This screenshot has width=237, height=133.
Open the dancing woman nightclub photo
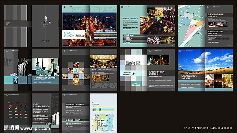pyautogui.click(x=154, y=40)
